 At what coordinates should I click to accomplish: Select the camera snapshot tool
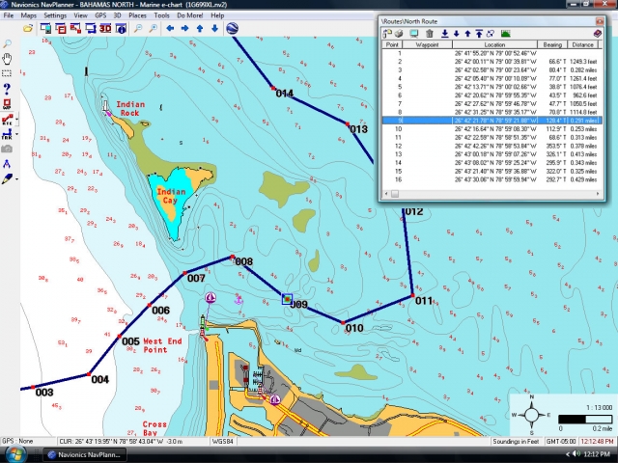[7, 149]
